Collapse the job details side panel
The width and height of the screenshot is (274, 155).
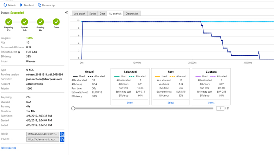[x=67, y=12]
